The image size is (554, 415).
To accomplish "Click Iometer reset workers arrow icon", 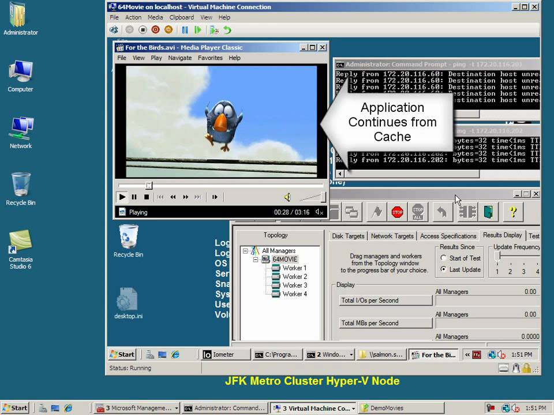I will point(442,212).
